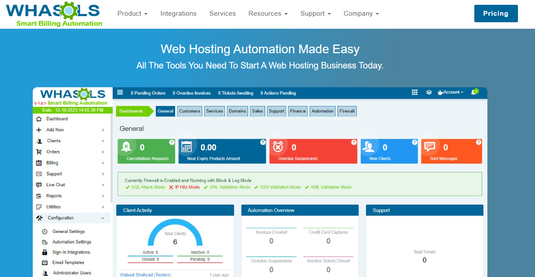Click the Email Templates envelope icon
The width and height of the screenshot is (535, 277).
coord(45,263)
